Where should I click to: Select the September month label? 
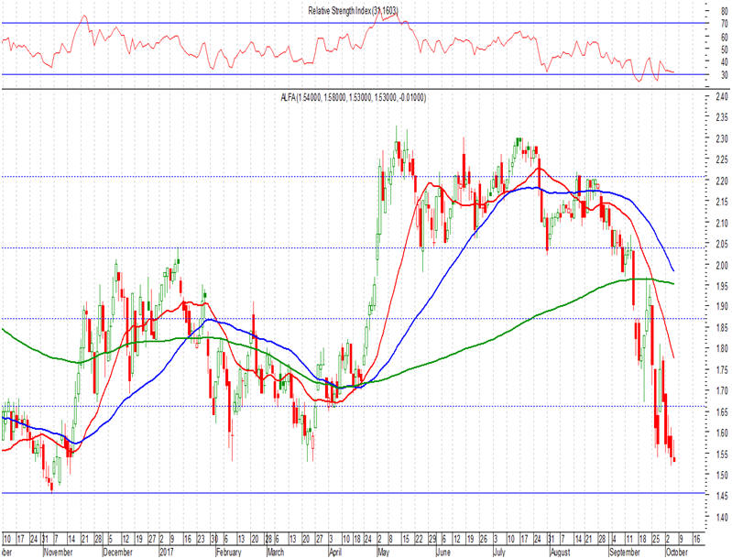[625, 552]
